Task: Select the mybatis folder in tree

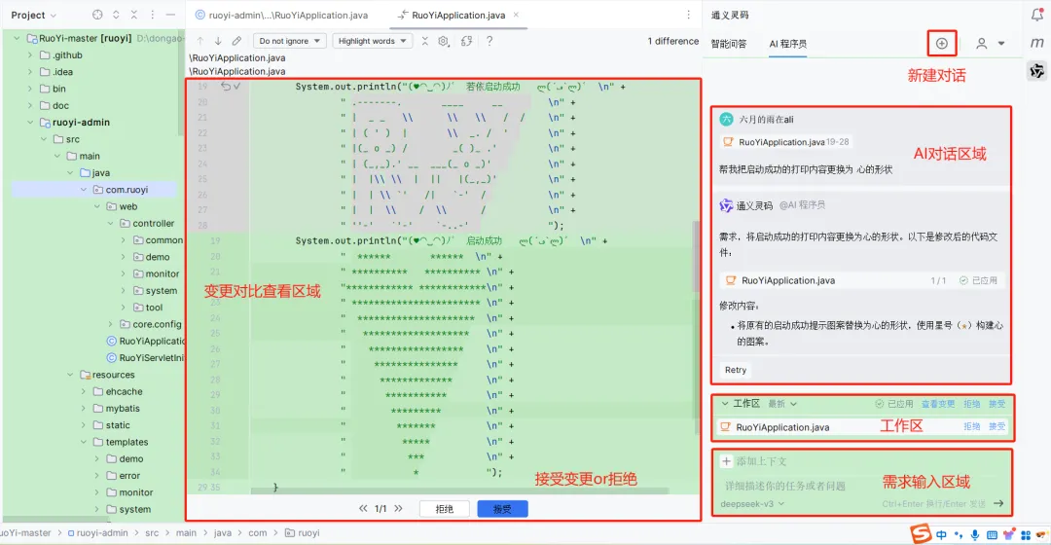Action: pyautogui.click(x=123, y=408)
